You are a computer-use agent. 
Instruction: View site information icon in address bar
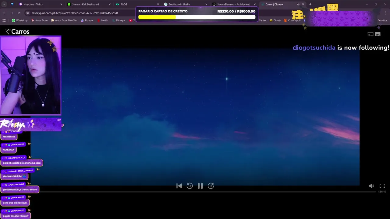click(x=28, y=13)
